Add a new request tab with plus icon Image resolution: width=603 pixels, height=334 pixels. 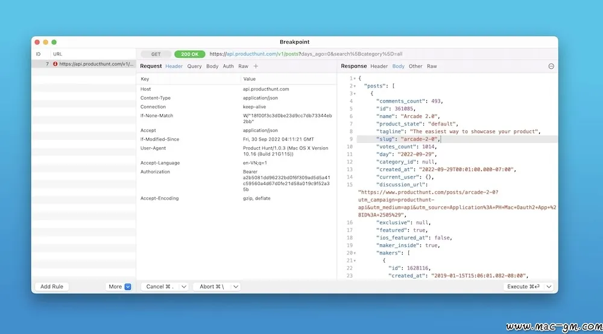(x=256, y=66)
